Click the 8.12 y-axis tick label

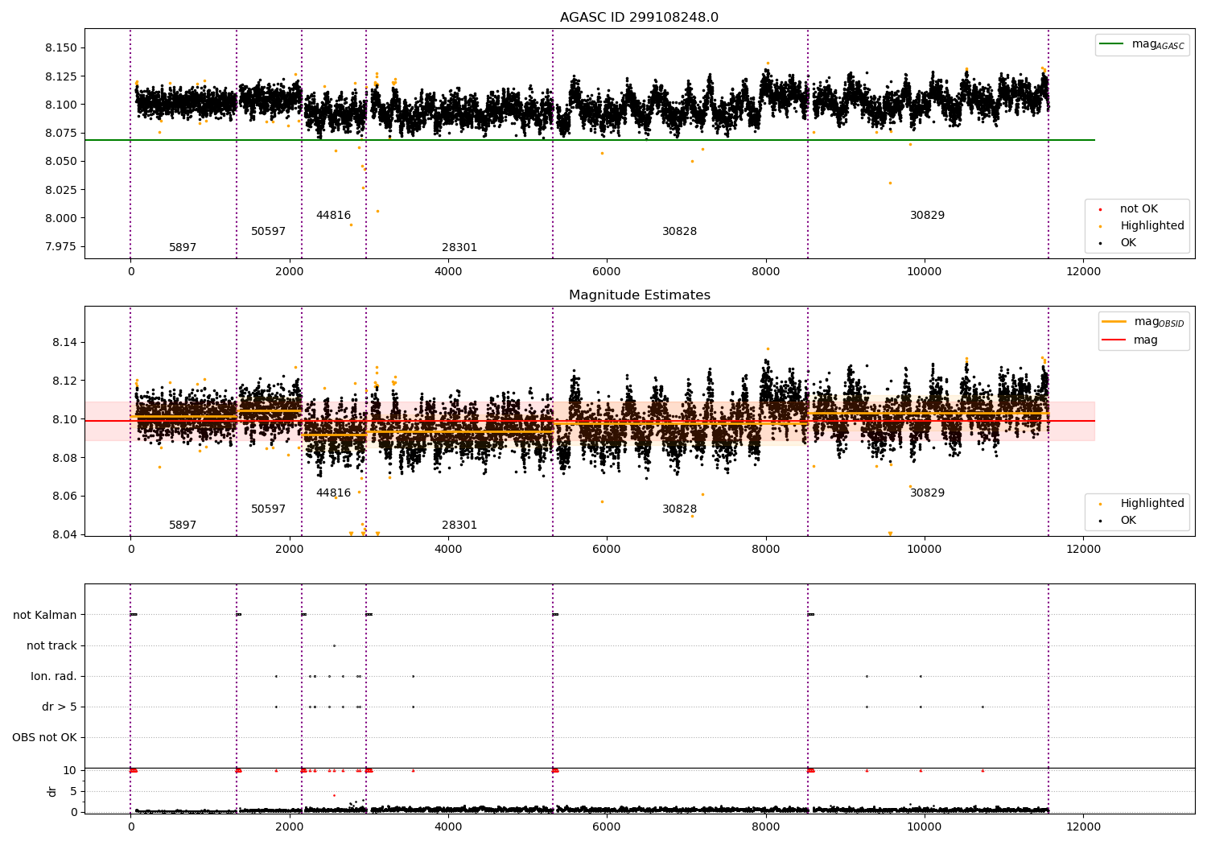click(65, 381)
